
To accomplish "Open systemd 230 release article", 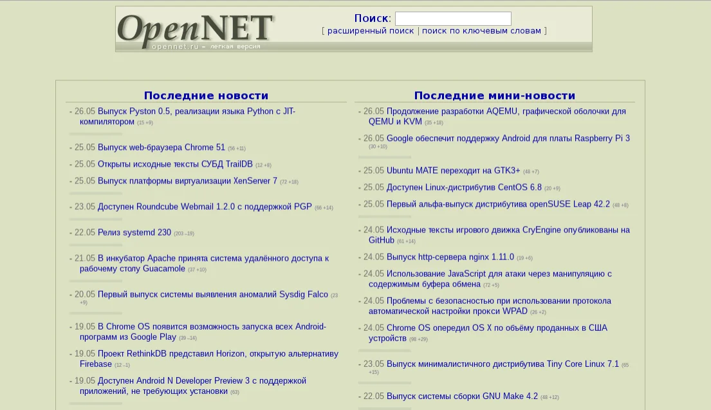I will (x=134, y=232).
